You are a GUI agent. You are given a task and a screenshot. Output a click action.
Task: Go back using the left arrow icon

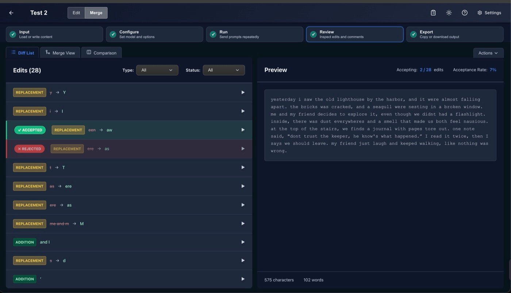[x=11, y=12]
